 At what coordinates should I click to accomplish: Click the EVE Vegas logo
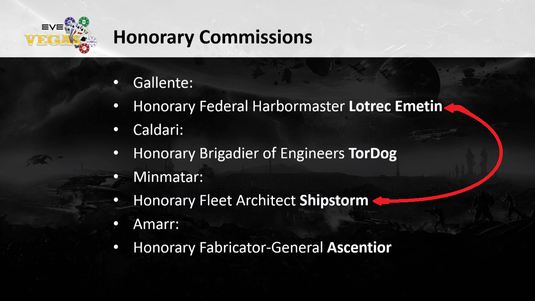pyautogui.click(x=60, y=35)
